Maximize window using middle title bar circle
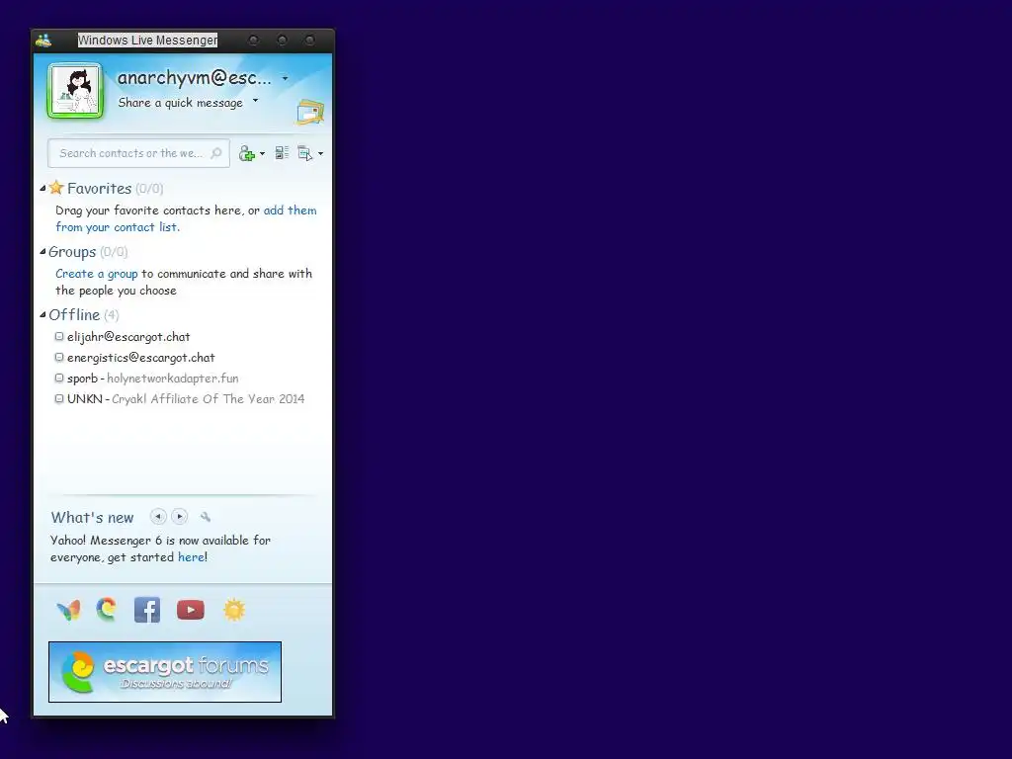The height and width of the screenshot is (759, 1012). [282, 41]
